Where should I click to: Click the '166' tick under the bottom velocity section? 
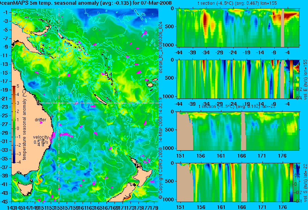pos(242,207)
